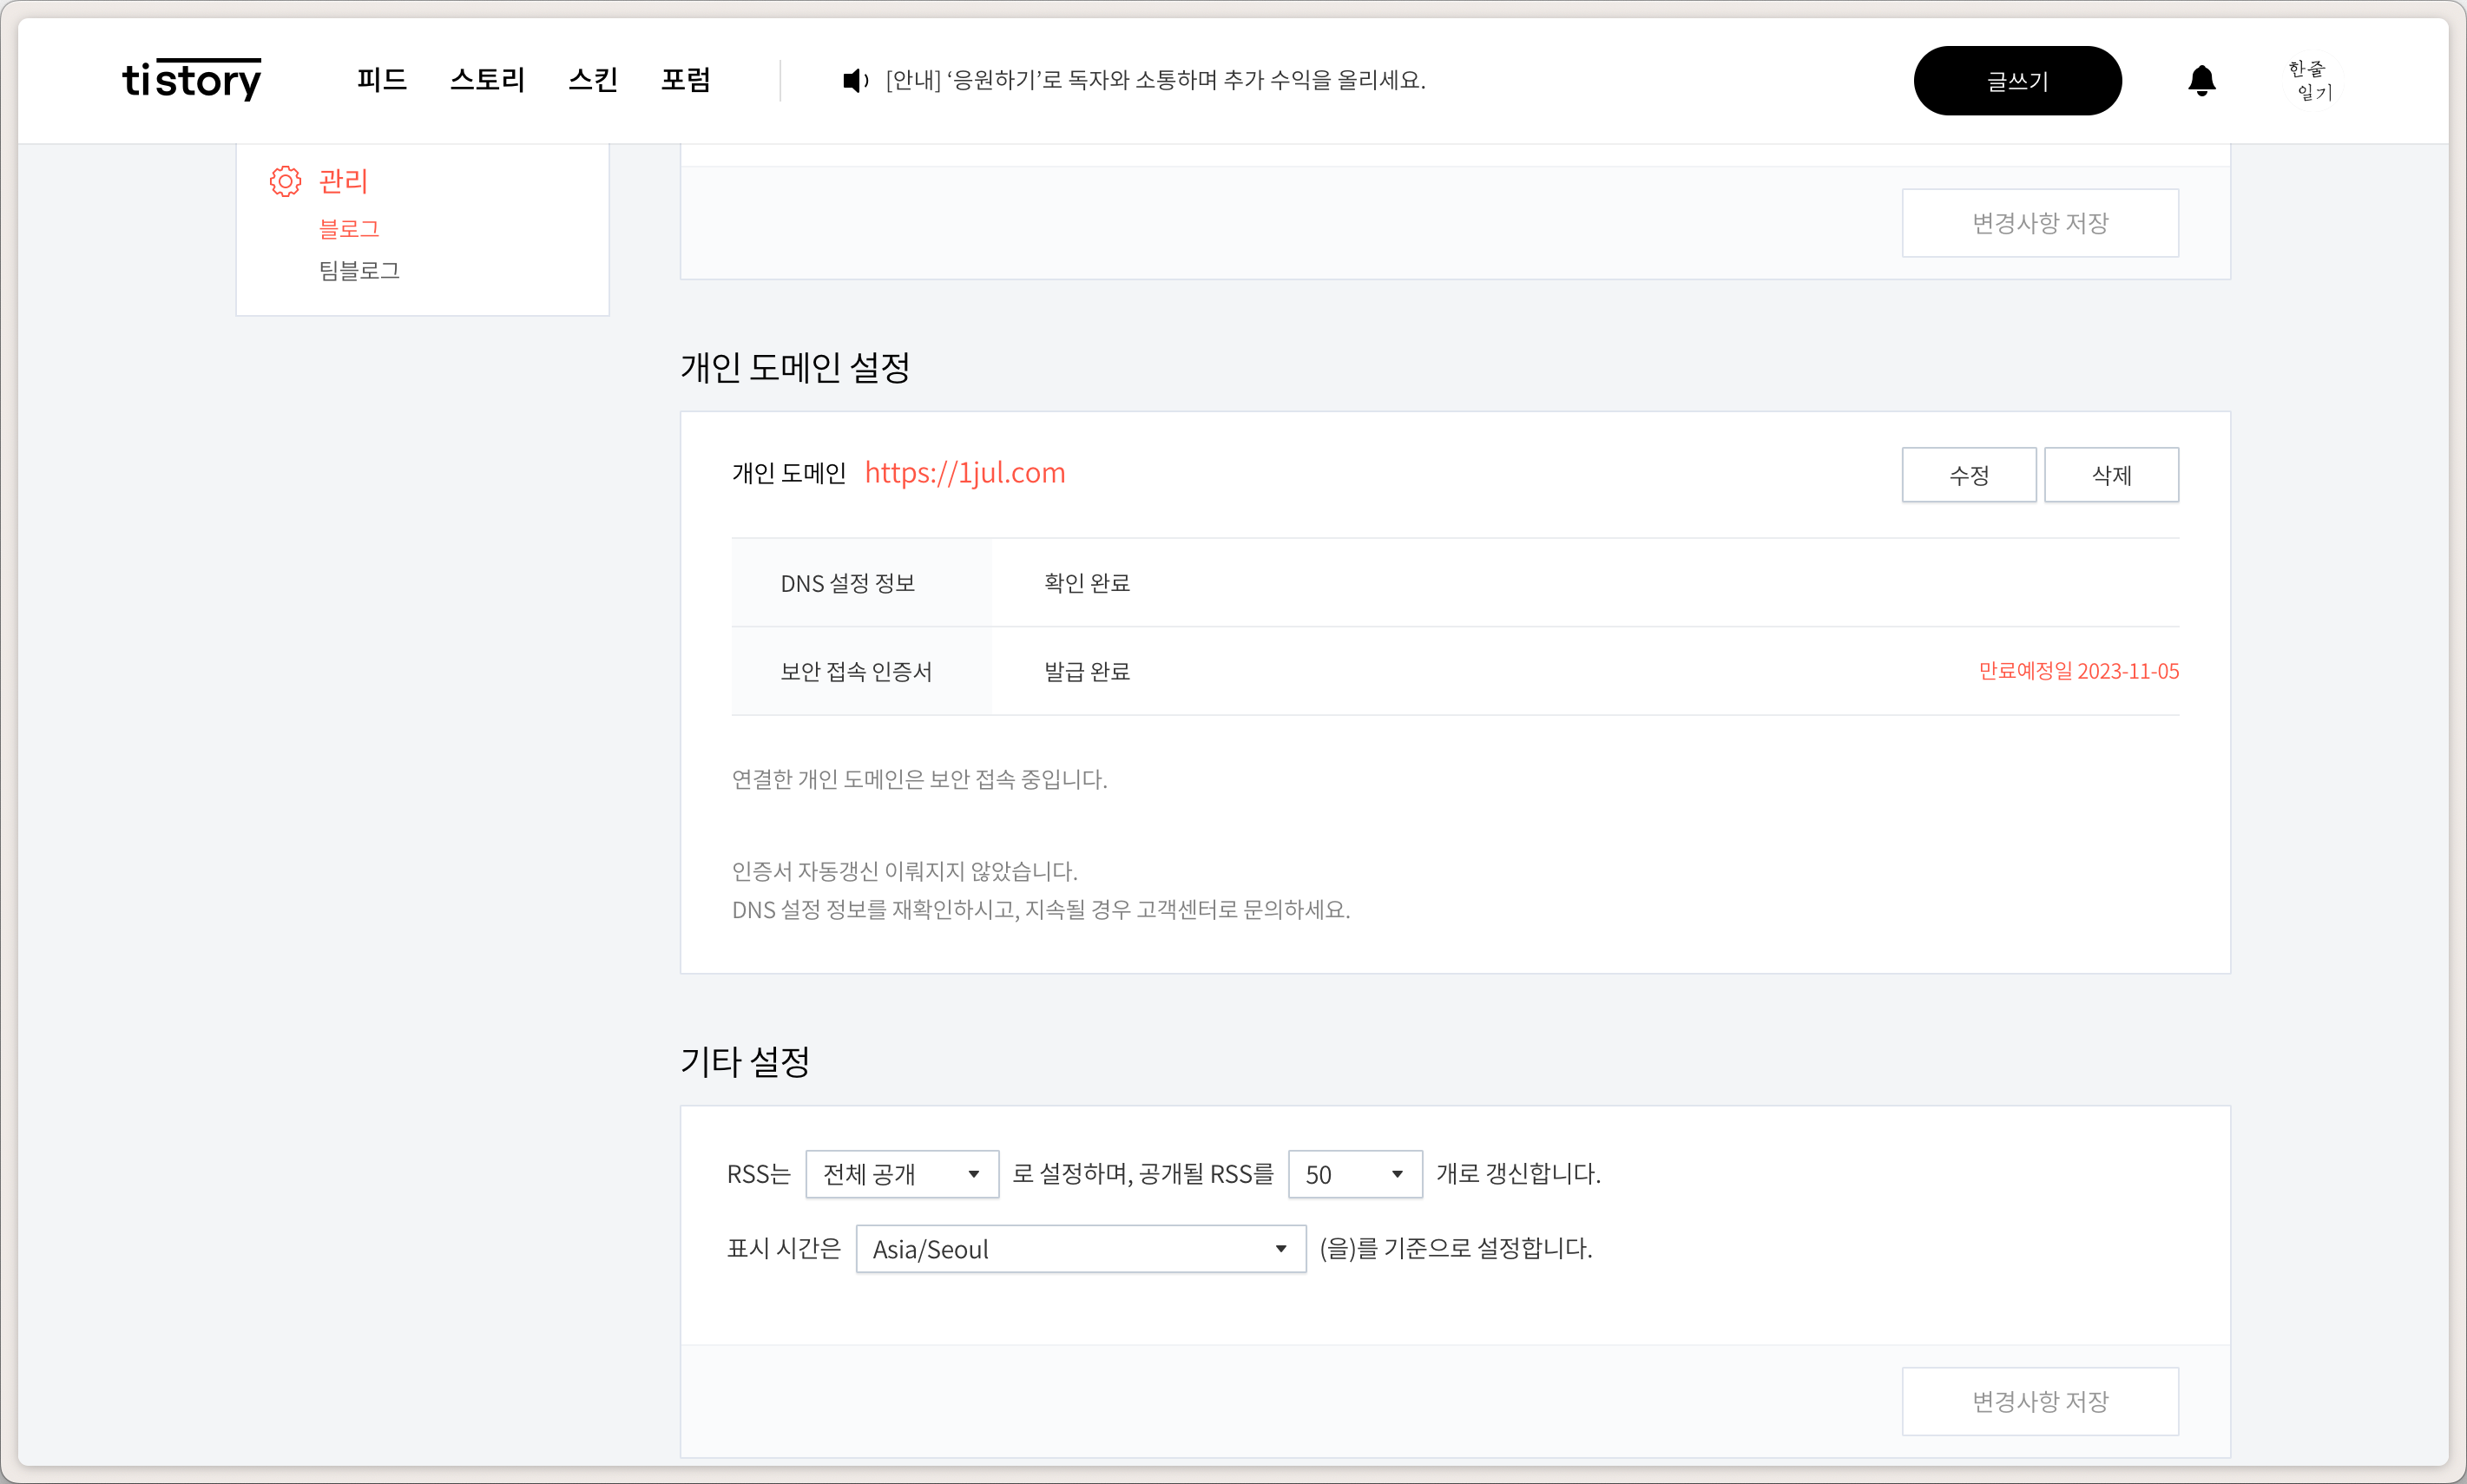Select 블로그 in the sidebar
This screenshot has width=2467, height=1484.
click(349, 229)
